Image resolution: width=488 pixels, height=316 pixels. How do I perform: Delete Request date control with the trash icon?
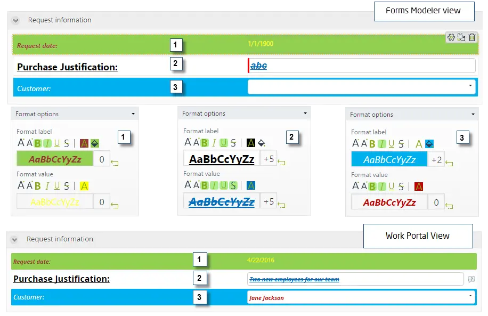472,37
